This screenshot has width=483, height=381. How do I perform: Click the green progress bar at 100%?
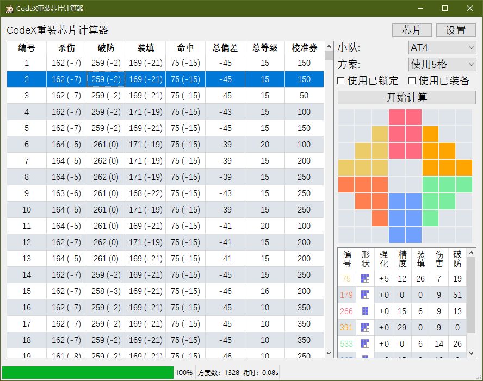tap(88, 372)
